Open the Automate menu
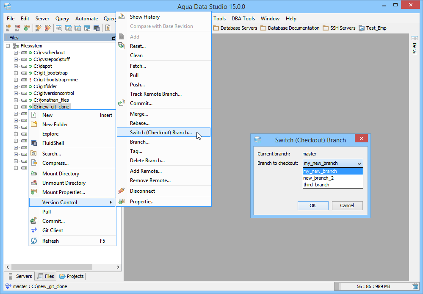The image size is (423, 294). pos(87,19)
